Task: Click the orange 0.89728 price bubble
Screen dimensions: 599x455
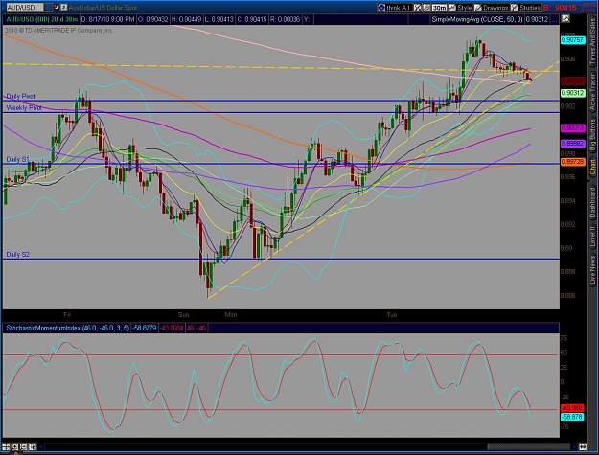Action: click(x=572, y=162)
